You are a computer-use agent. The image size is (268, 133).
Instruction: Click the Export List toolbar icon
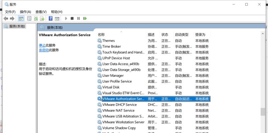(x=42, y=18)
